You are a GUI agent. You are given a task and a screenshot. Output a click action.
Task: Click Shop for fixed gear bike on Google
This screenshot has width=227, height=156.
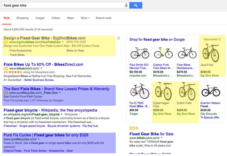click(x=157, y=39)
